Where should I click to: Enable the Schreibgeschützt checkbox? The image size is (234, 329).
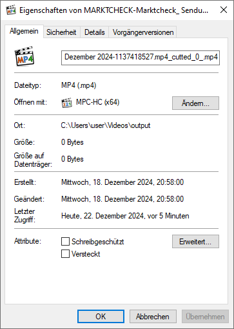(65, 242)
